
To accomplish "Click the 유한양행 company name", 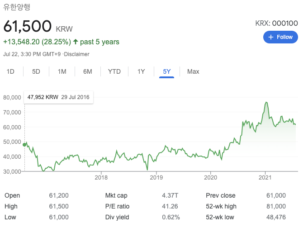I will (x=17, y=7).
